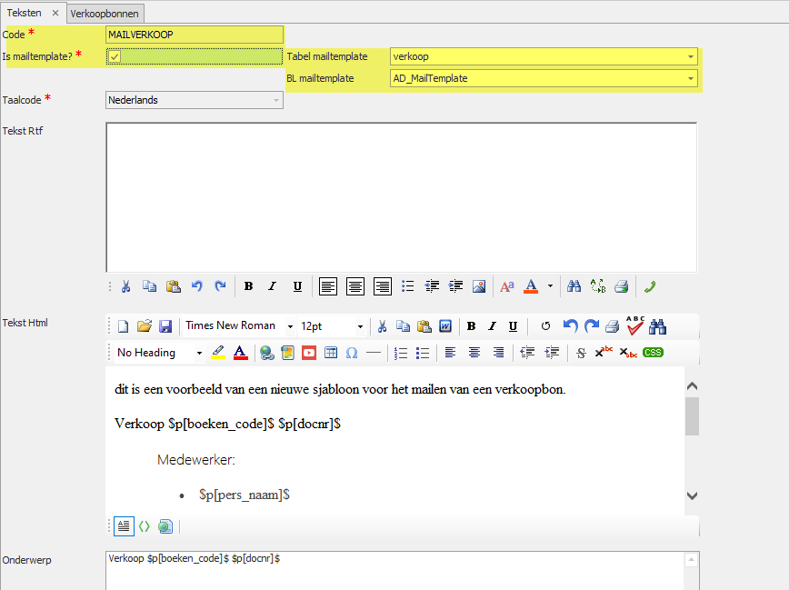Click the spell check icon in HTML toolbar
Screen dimensions: 789x590
click(x=634, y=325)
